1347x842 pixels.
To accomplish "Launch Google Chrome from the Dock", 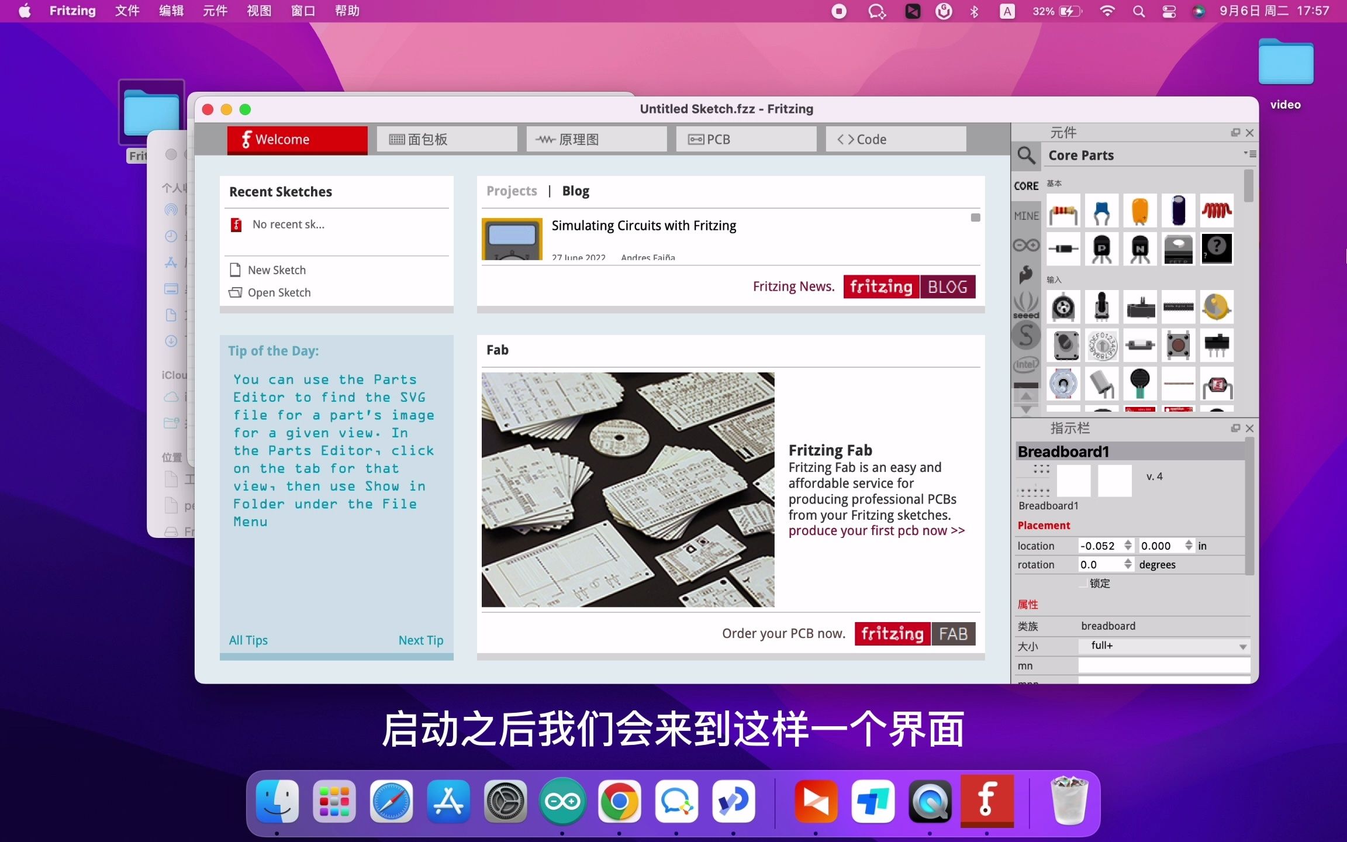I will (619, 802).
